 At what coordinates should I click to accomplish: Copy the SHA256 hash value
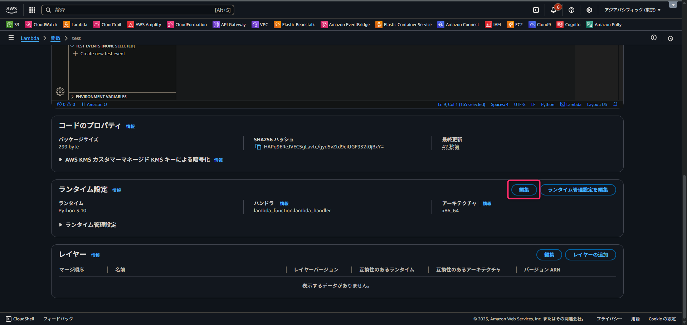258,147
